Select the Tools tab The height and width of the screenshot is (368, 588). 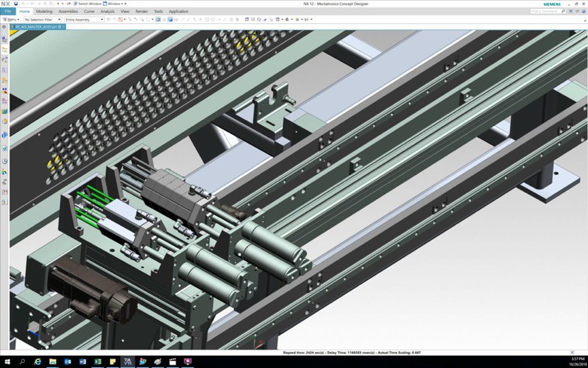click(x=159, y=12)
